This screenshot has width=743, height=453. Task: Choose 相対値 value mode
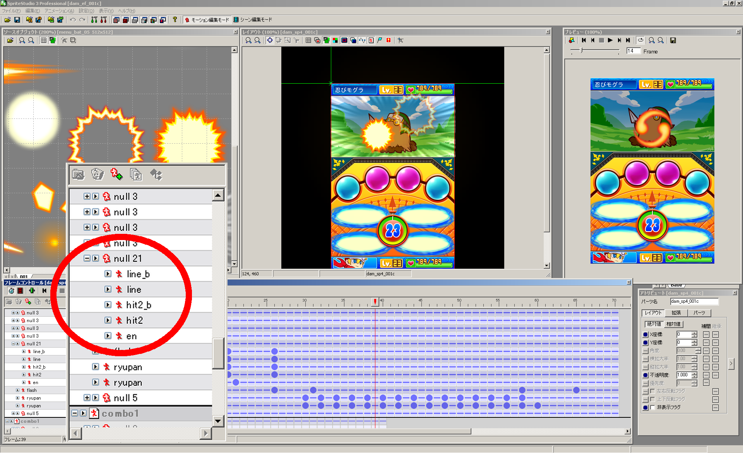point(673,324)
